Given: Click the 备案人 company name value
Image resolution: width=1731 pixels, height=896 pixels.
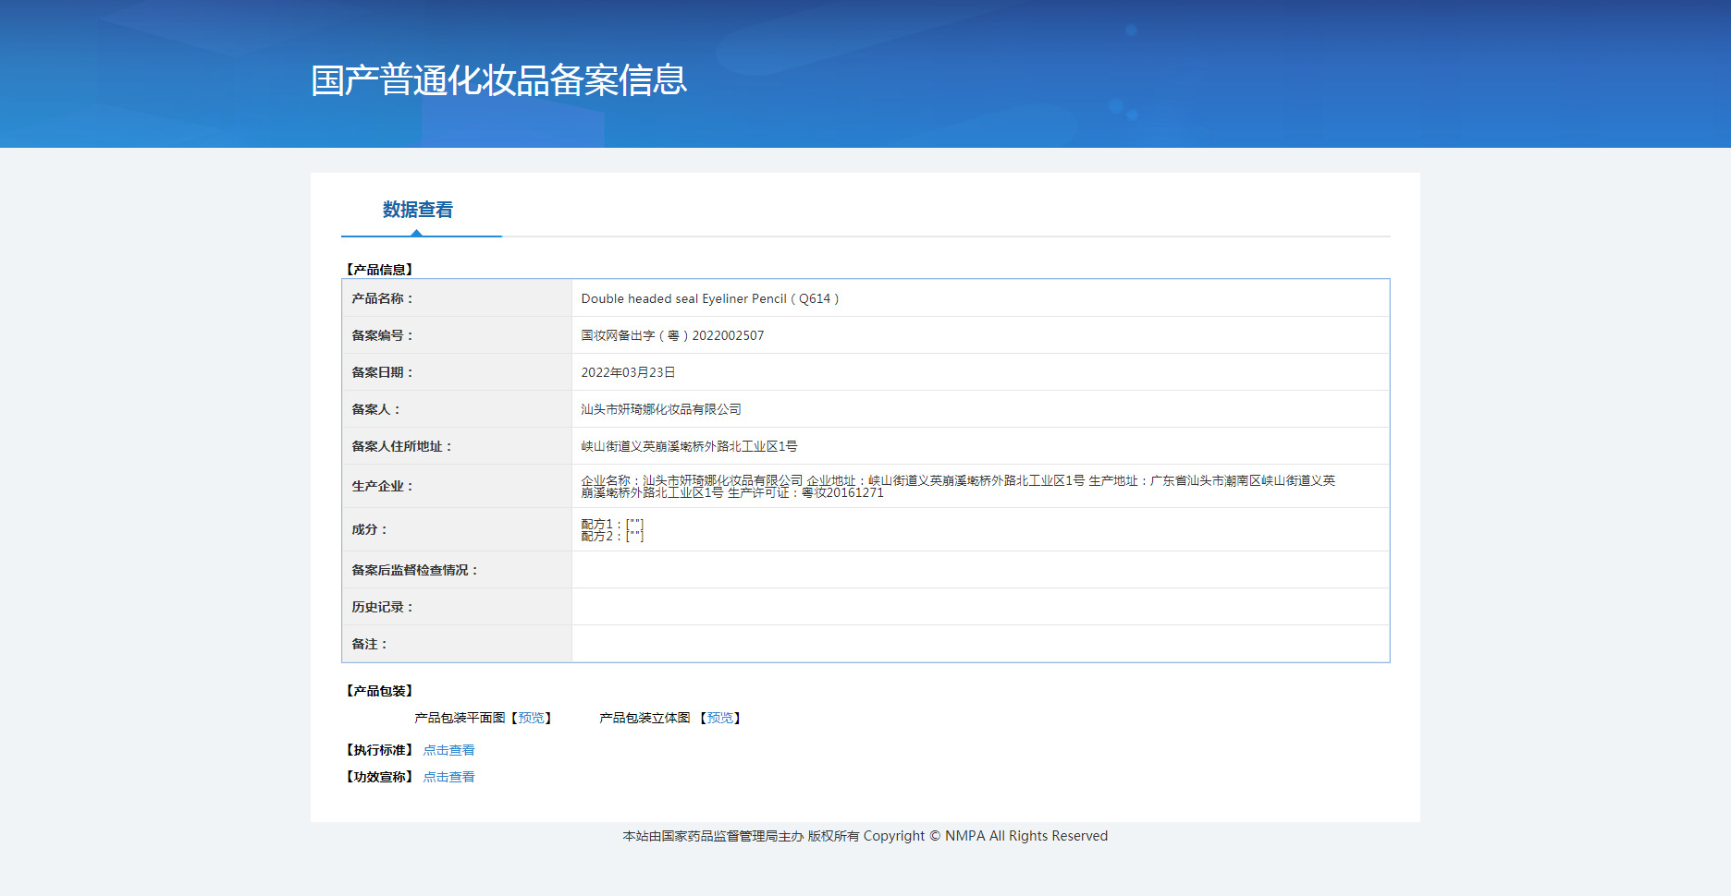Looking at the screenshot, I should 660,409.
